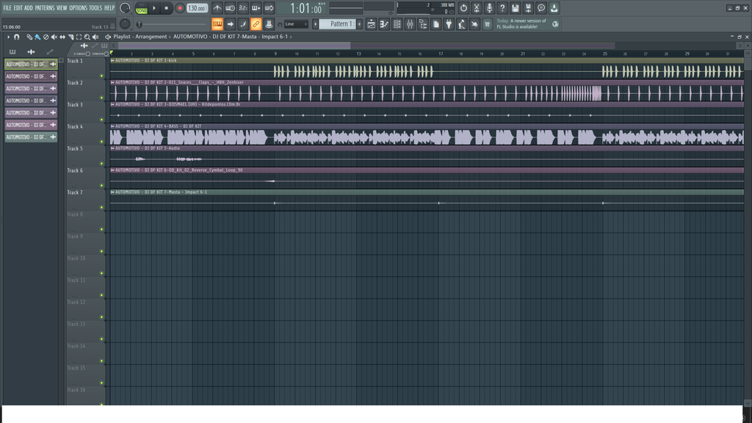Toggle loop recording icon
The height and width of the screenshot is (423, 752).
pyautogui.click(x=269, y=8)
